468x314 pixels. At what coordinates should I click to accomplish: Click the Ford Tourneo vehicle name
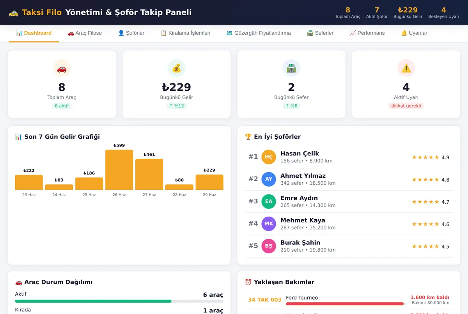click(302, 298)
